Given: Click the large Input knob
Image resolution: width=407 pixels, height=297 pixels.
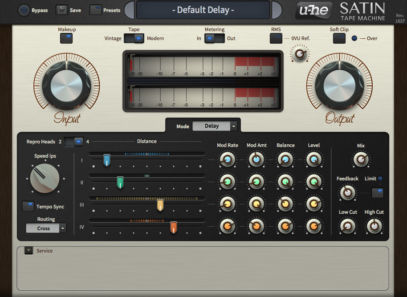Looking at the screenshot, I should pos(66,84).
